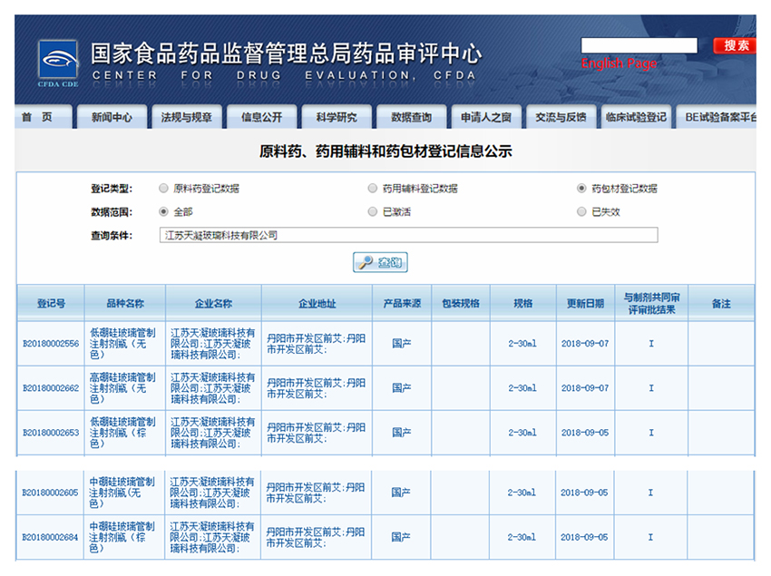Select 原料药登记数据 radio option
Image resolution: width=771 pixels, height=576 pixels.
[163, 189]
